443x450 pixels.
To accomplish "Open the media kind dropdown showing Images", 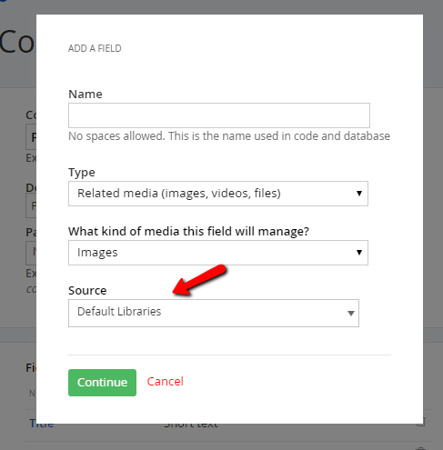I will point(218,253).
